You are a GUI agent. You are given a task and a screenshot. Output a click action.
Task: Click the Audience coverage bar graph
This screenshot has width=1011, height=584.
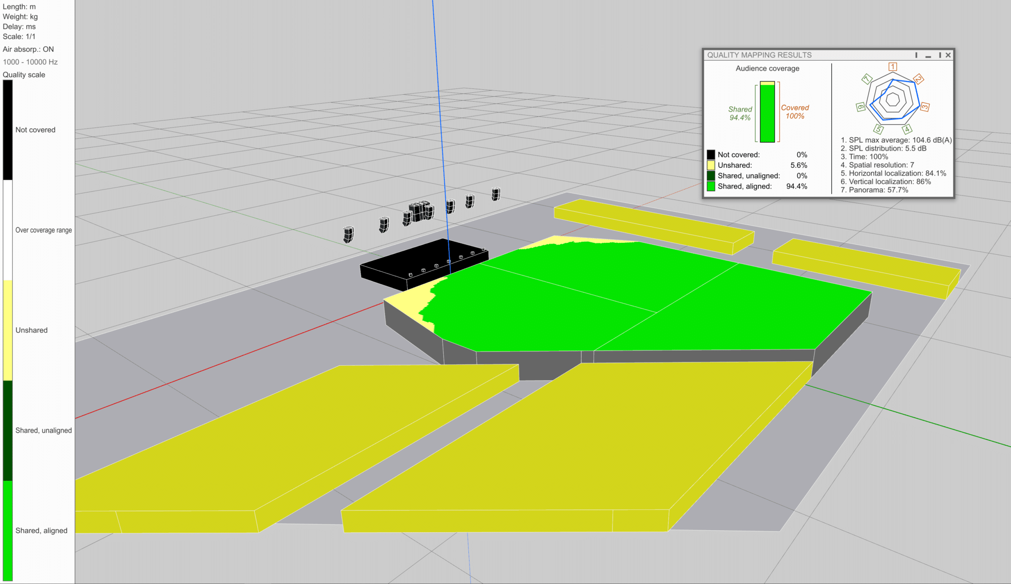click(767, 113)
